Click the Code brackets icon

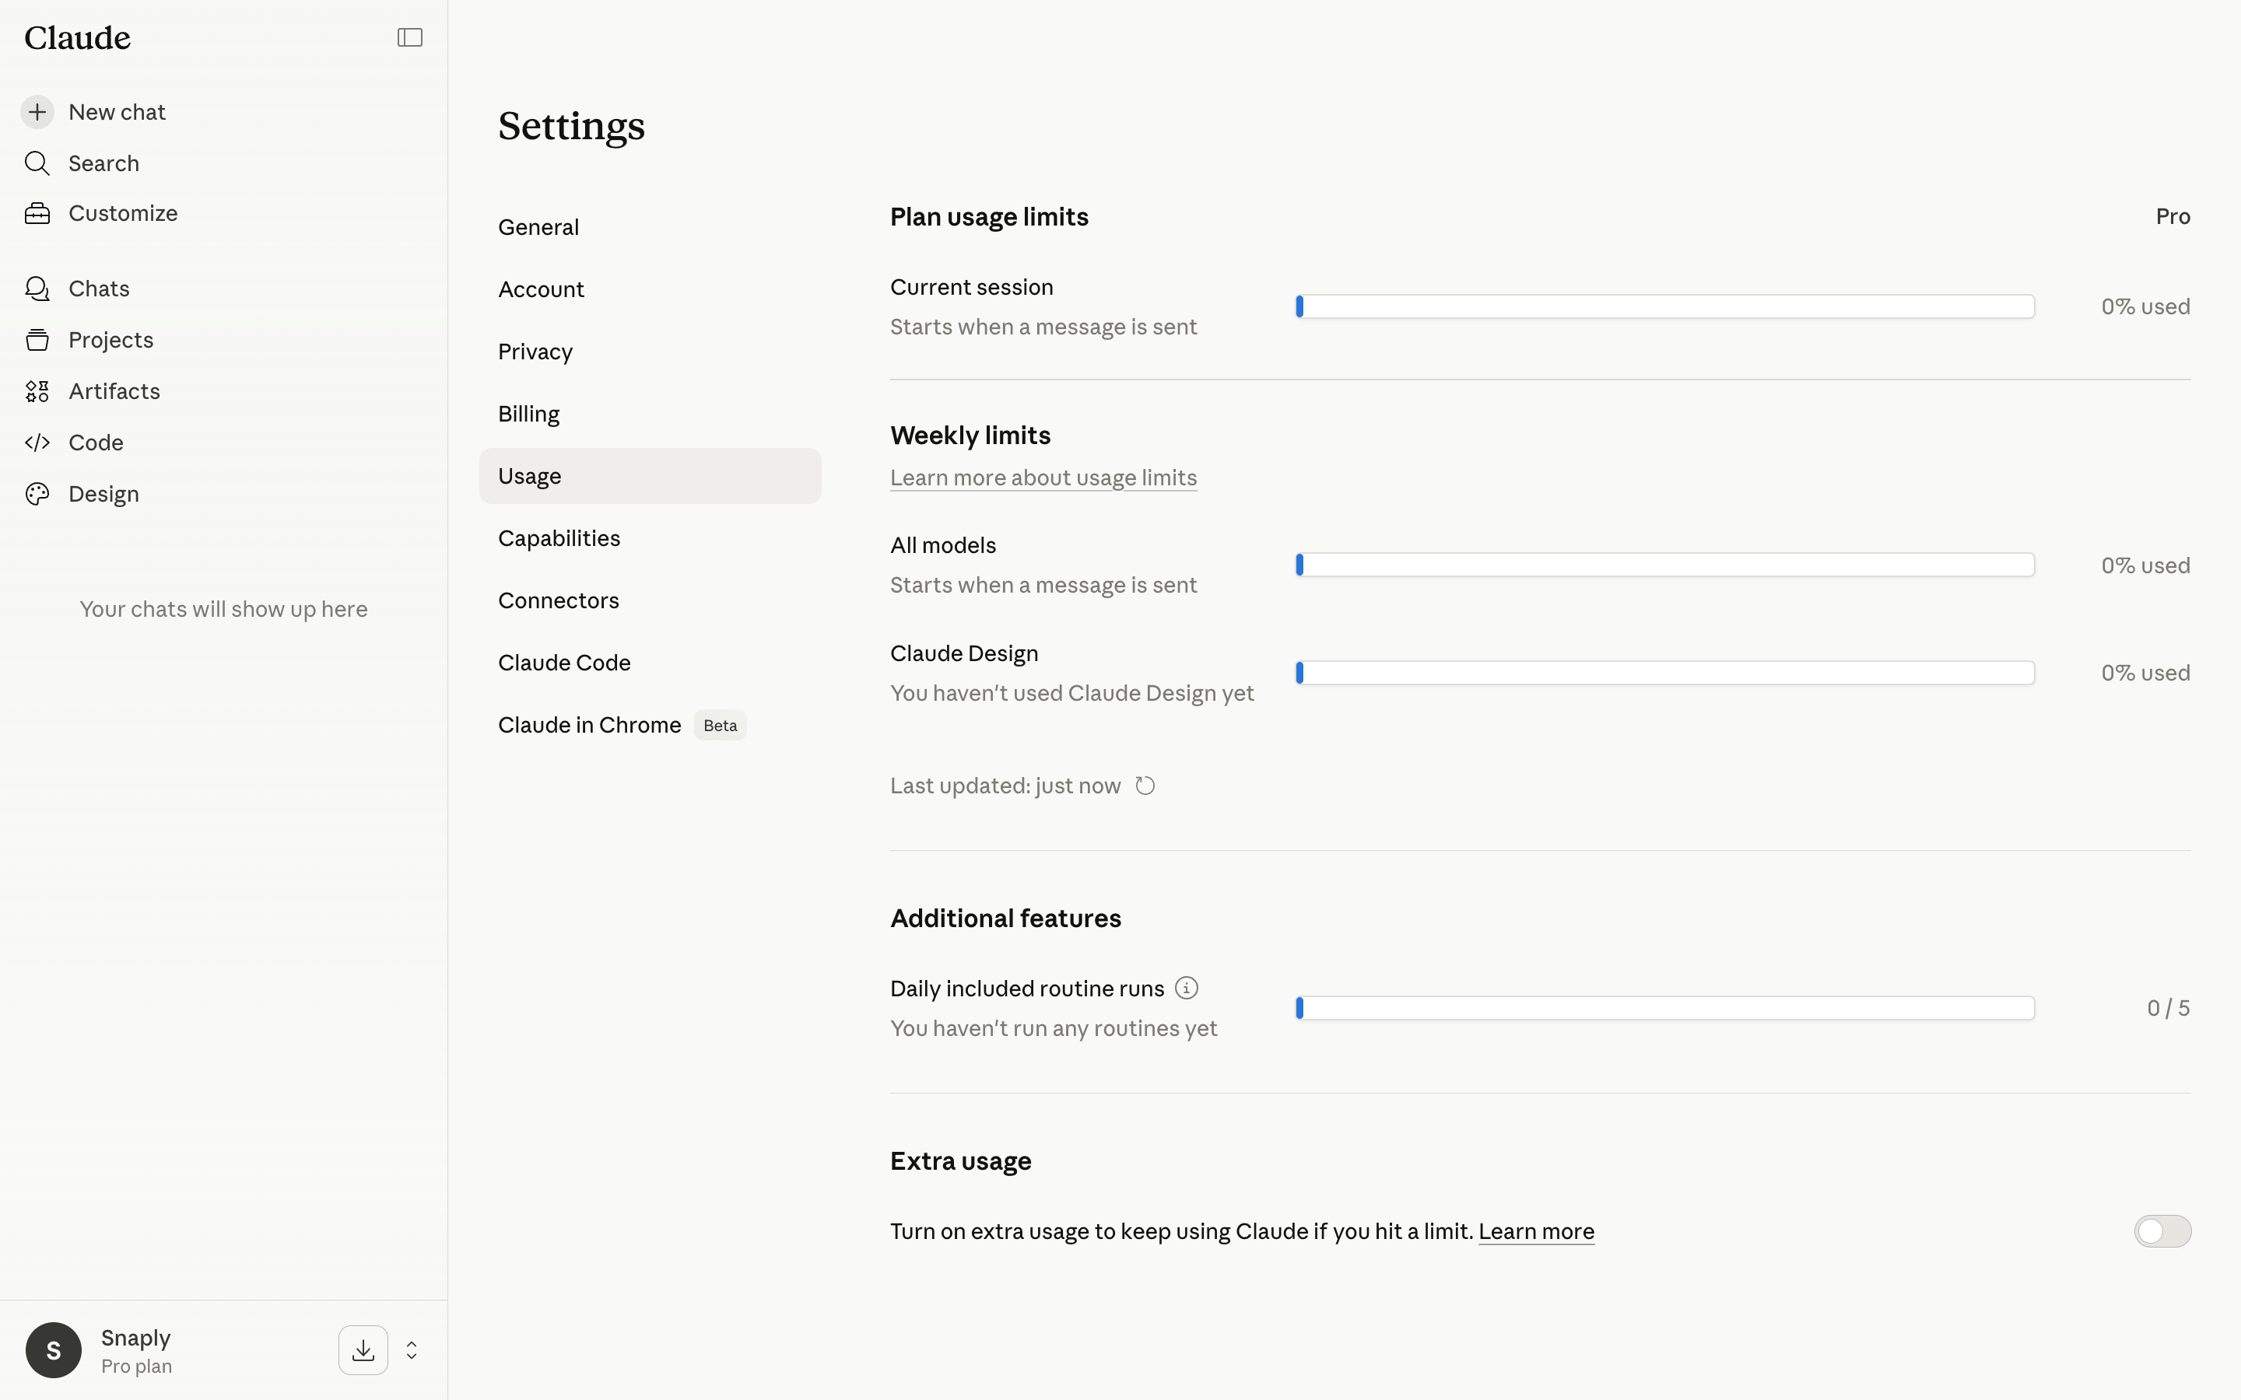coord(37,443)
